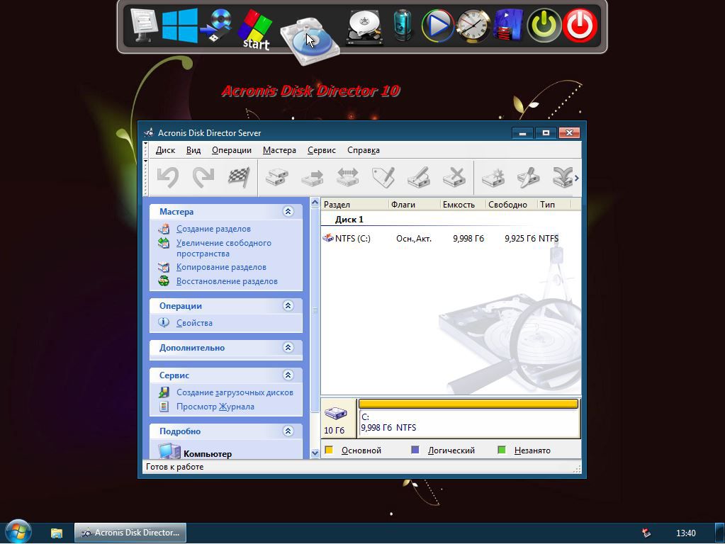This screenshot has height=544, width=725.
Task: Open the Копирование разделов wizard link
Action: click(222, 267)
